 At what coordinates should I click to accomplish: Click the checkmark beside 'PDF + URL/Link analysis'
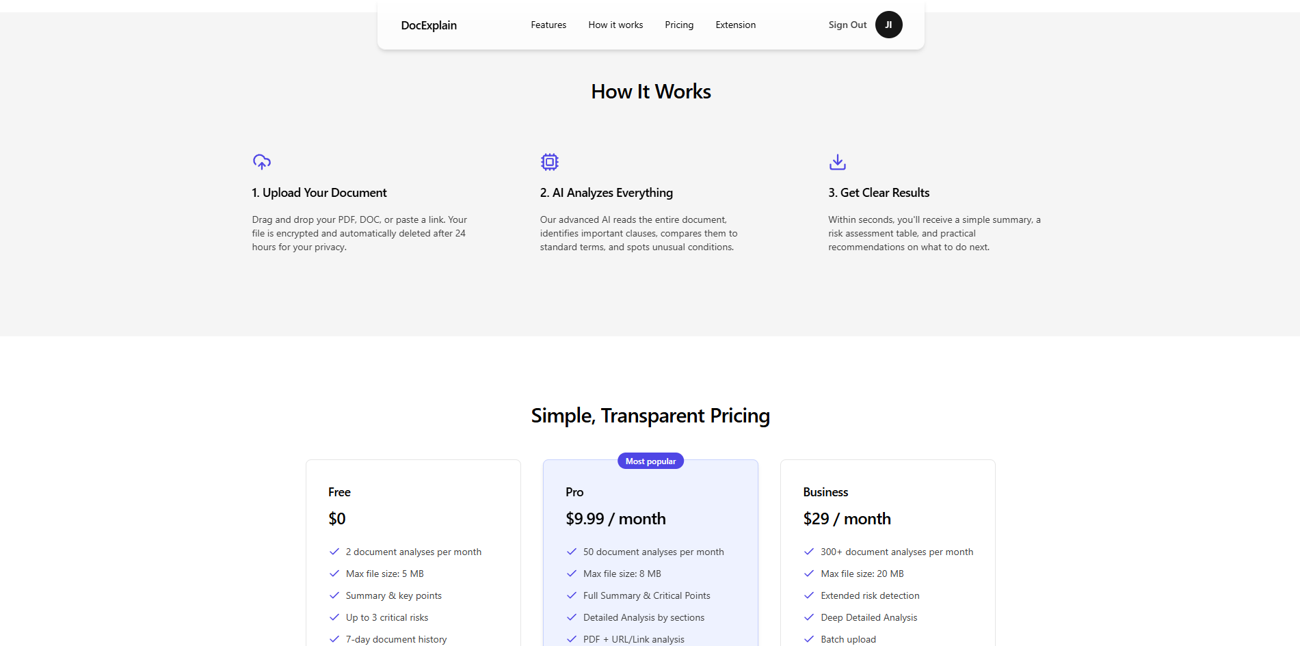coord(572,639)
